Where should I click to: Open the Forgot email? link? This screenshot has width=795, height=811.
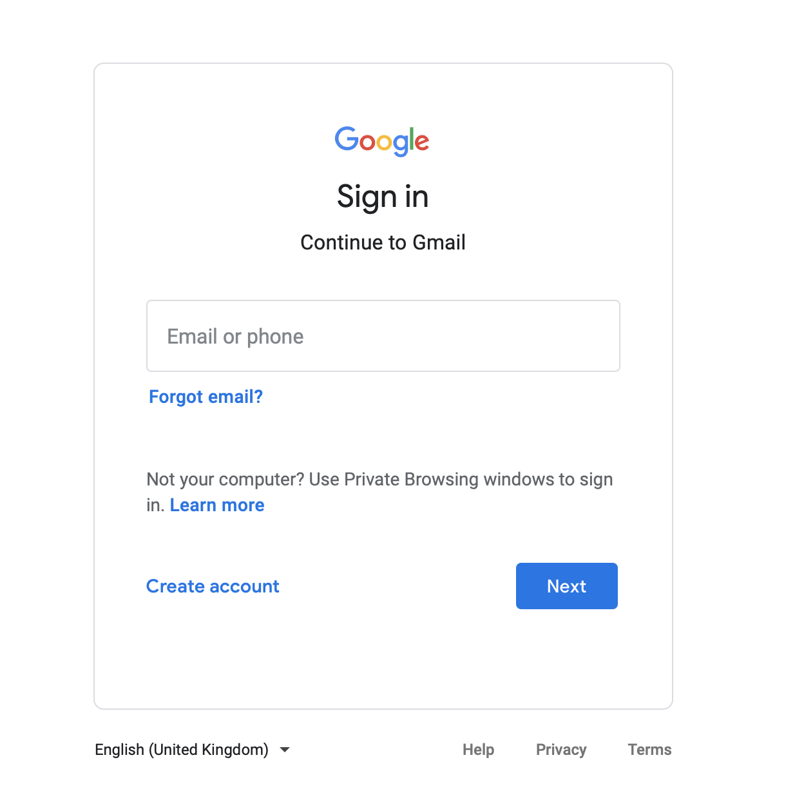pos(206,396)
